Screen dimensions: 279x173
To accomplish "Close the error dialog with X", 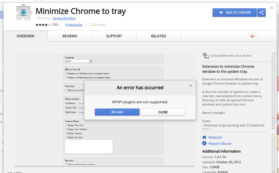I will coord(191,85).
